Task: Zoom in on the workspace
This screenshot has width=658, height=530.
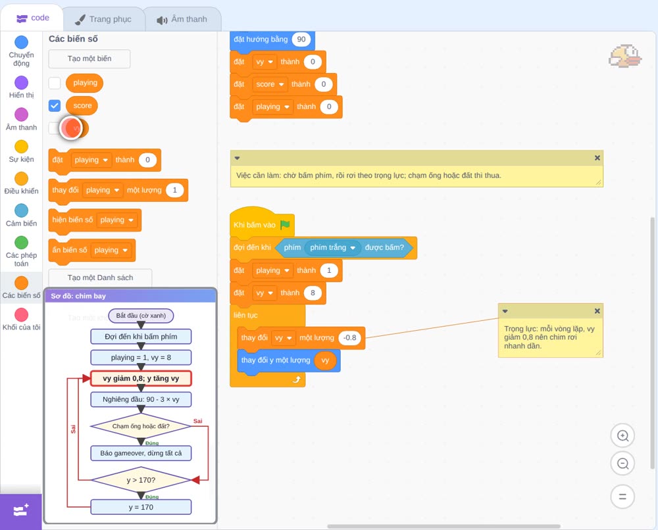Action: pos(622,436)
